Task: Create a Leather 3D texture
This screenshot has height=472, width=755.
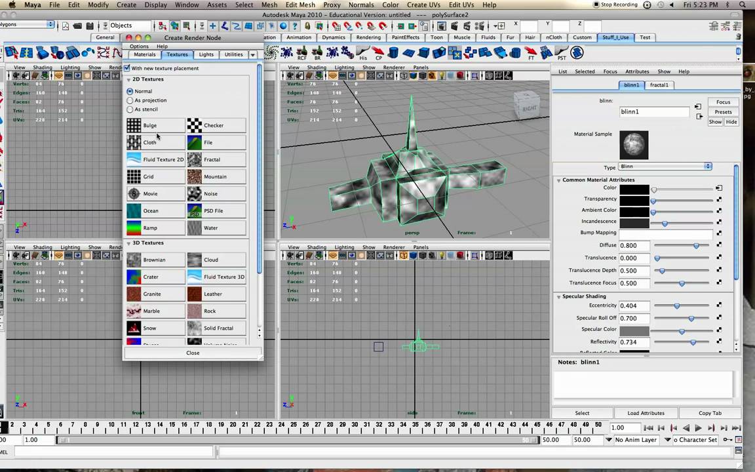Action: 217,294
